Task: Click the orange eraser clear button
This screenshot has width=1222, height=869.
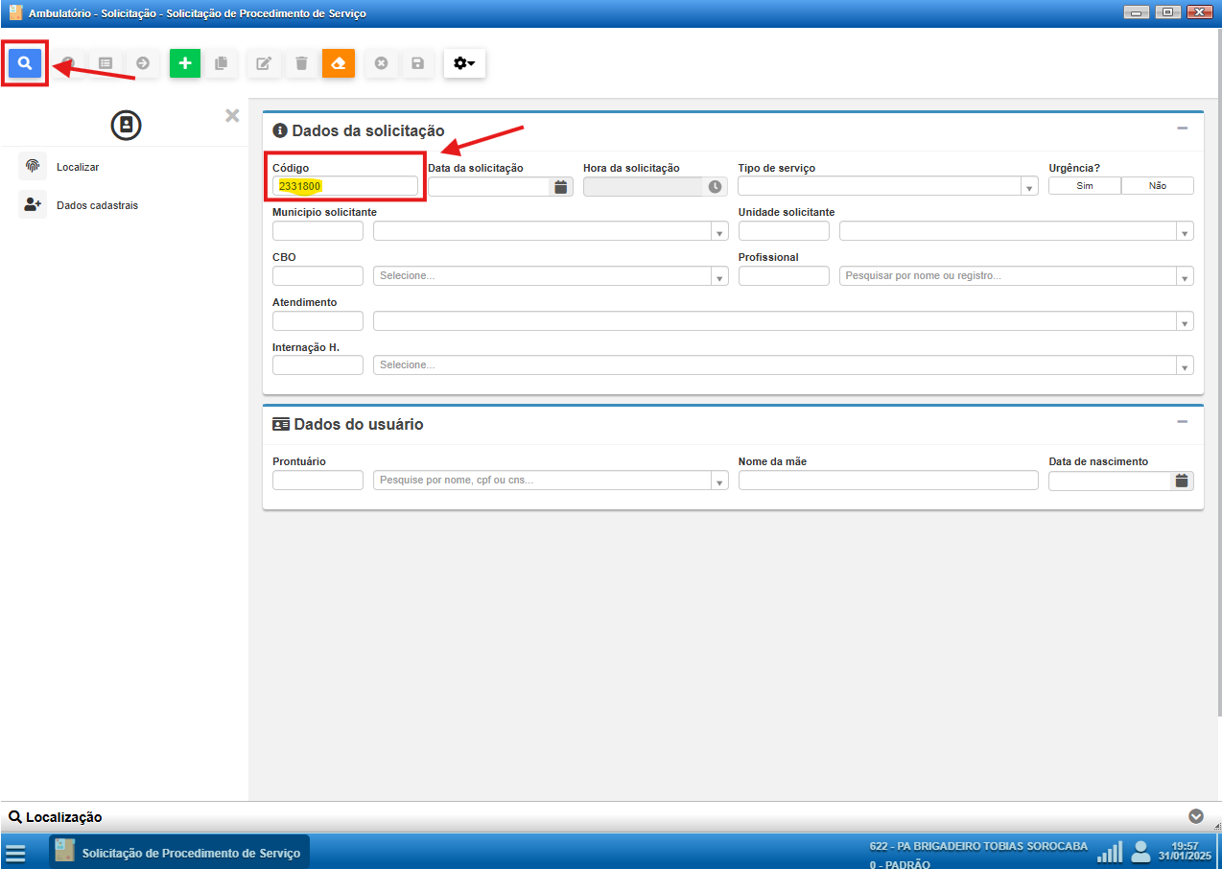Action: point(338,63)
